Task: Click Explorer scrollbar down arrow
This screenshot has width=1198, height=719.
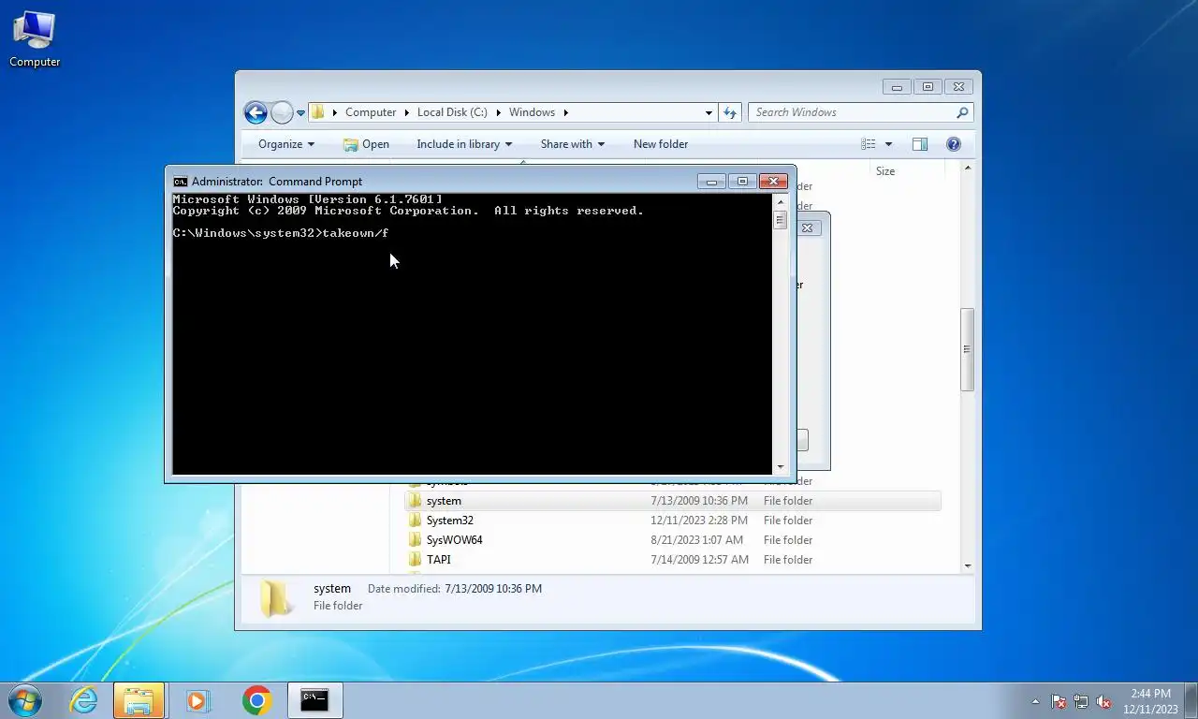Action: [967, 565]
